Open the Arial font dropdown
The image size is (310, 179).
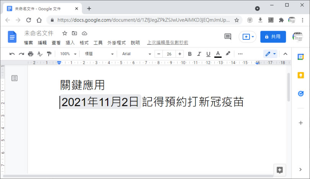coord(136,54)
